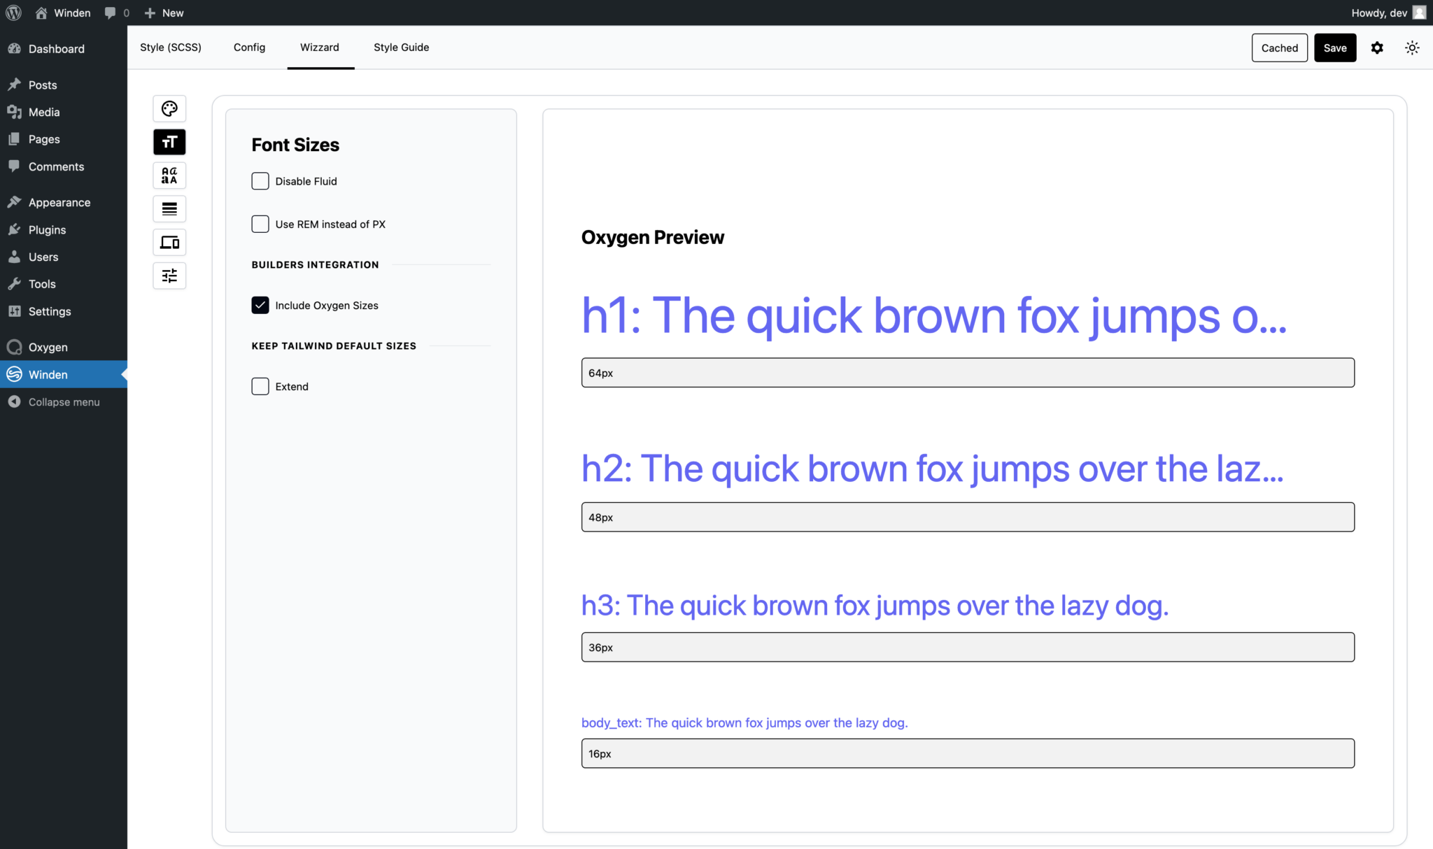Toggle light/dark theme sun icon
This screenshot has height=849, width=1433.
click(1412, 48)
